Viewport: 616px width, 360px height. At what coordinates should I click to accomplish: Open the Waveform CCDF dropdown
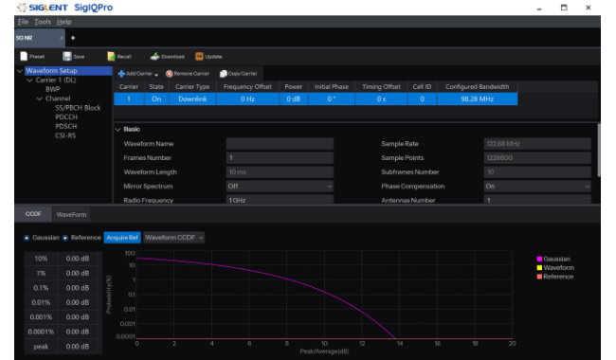[x=173, y=238]
